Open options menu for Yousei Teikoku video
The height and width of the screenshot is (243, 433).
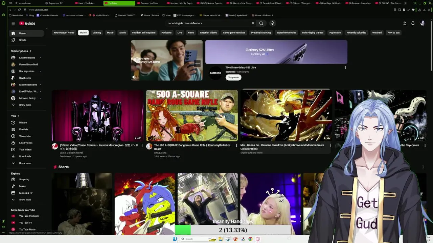pyautogui.click(x=142, y=145)
